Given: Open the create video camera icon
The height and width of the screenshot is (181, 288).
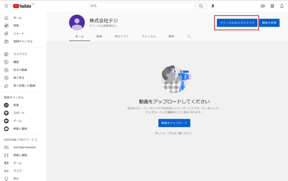Looking at the screenshot, I should (263, 6).
